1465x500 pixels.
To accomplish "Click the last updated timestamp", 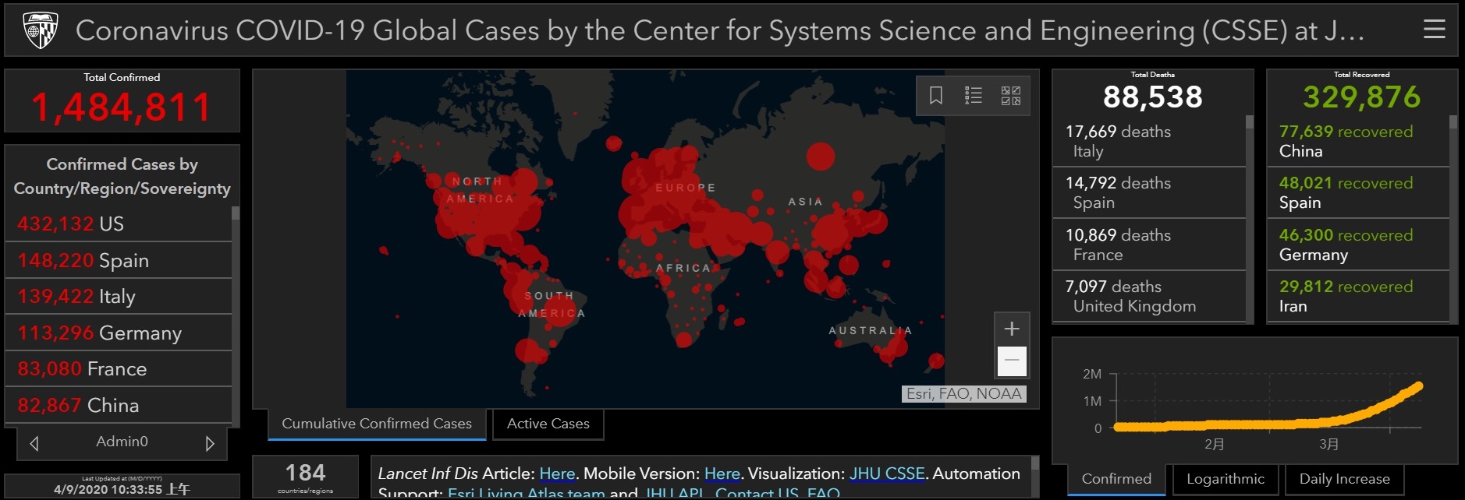I will click(121, 489).
